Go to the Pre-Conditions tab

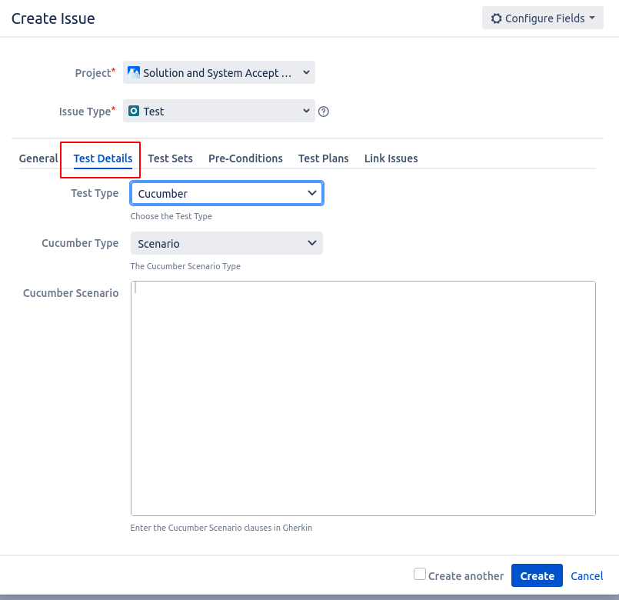(x=245, y=158)
